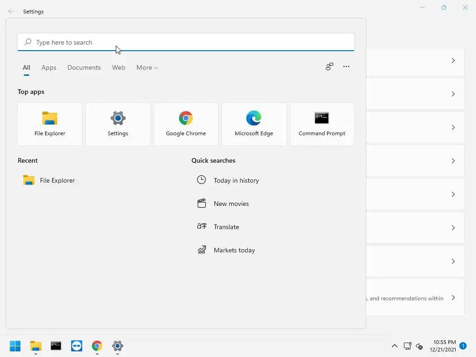Open the Windows Start button

tap(15, 346)
